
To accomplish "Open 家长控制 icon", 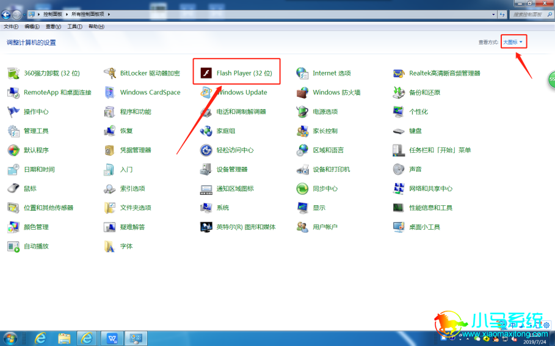I will coord(302,131).
